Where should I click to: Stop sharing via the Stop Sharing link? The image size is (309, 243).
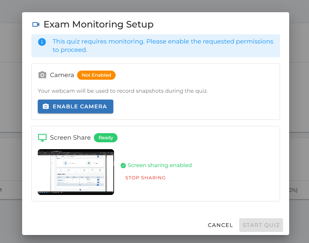145,177
